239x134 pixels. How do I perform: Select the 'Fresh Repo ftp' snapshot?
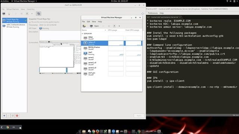[x=15, y=20]
